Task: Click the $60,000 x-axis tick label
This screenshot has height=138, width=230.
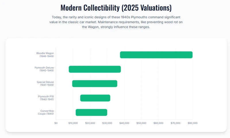Action: click(158, 123)
